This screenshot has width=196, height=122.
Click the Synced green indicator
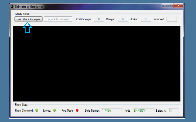pyautogui.click(x=55, y=110)
